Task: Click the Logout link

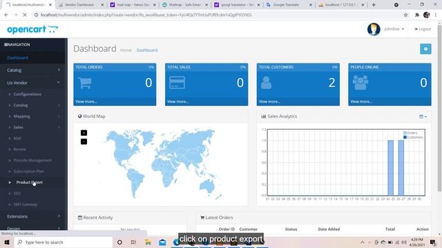Action: point(423,29)
